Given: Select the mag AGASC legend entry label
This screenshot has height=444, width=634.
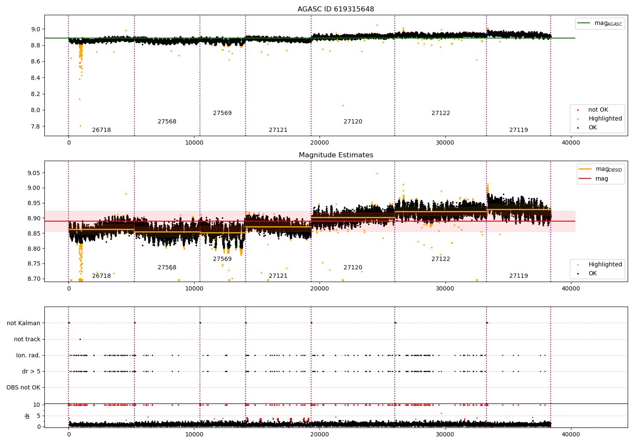Looking at the screenshot, I should [x=608, y=23].
